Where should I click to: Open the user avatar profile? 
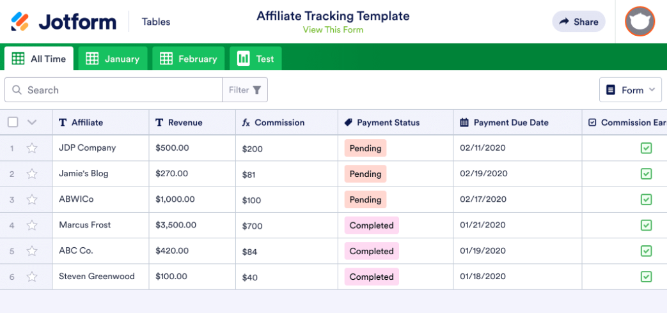(640, 22)
